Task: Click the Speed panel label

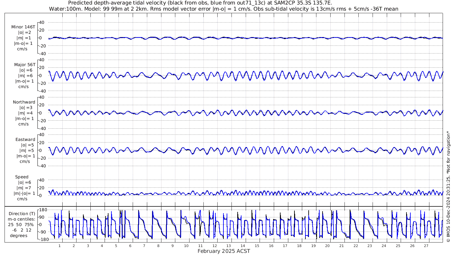Action: pos(22,177)
